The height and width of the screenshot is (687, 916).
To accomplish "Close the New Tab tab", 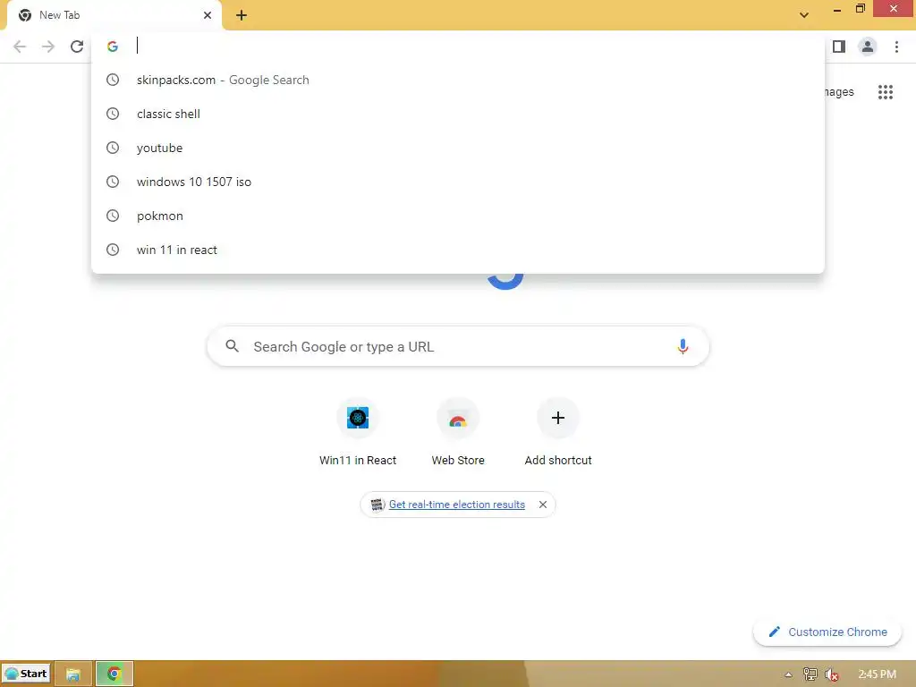I will [208, 15].
